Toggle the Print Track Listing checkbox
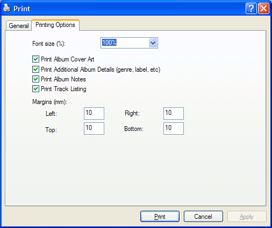272x228 pixels. coord(35,89)
